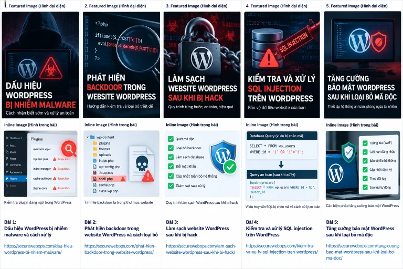The image size is (403, 269).
Task: Click the red biohazard warning triangle icon
Action: click(x=50, y=68)
